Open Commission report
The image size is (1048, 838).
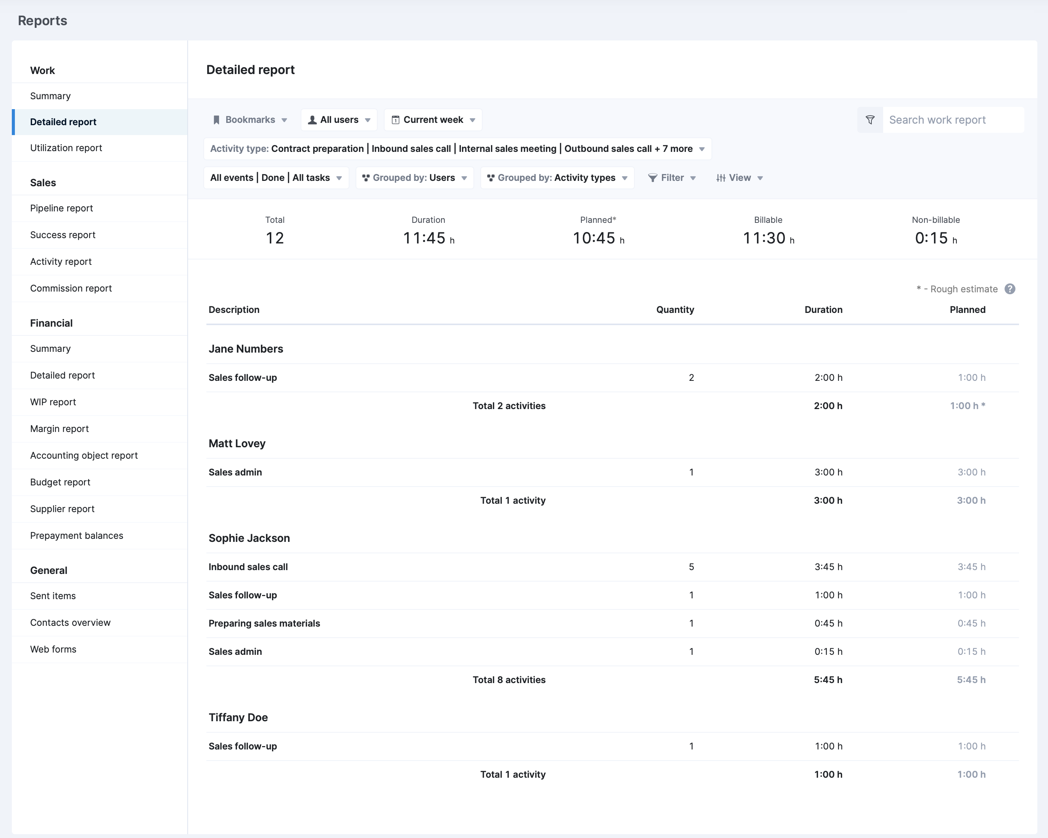point(100,288)
